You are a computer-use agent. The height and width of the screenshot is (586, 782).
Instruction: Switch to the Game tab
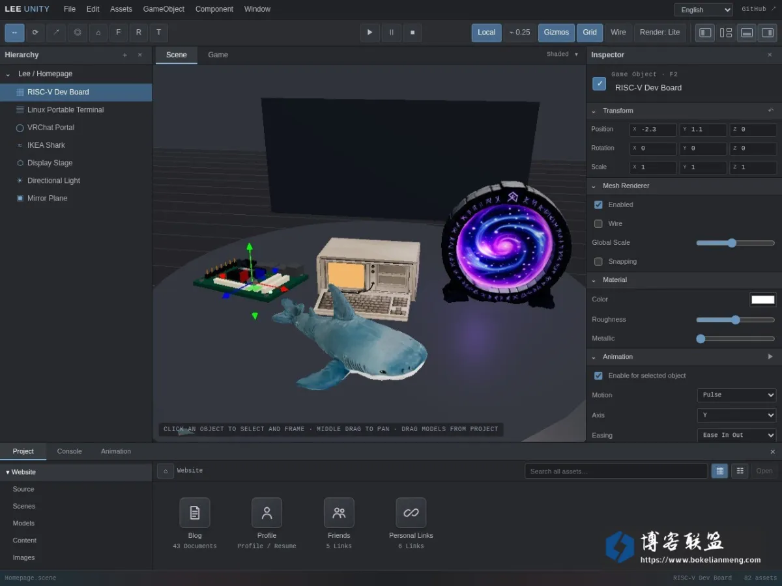(218, 55)
